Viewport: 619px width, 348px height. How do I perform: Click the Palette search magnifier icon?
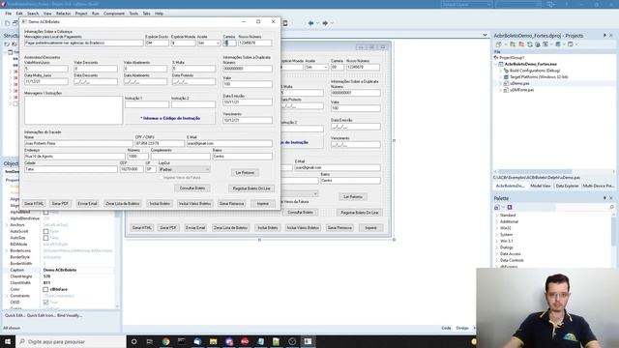(x=611, y=207)
